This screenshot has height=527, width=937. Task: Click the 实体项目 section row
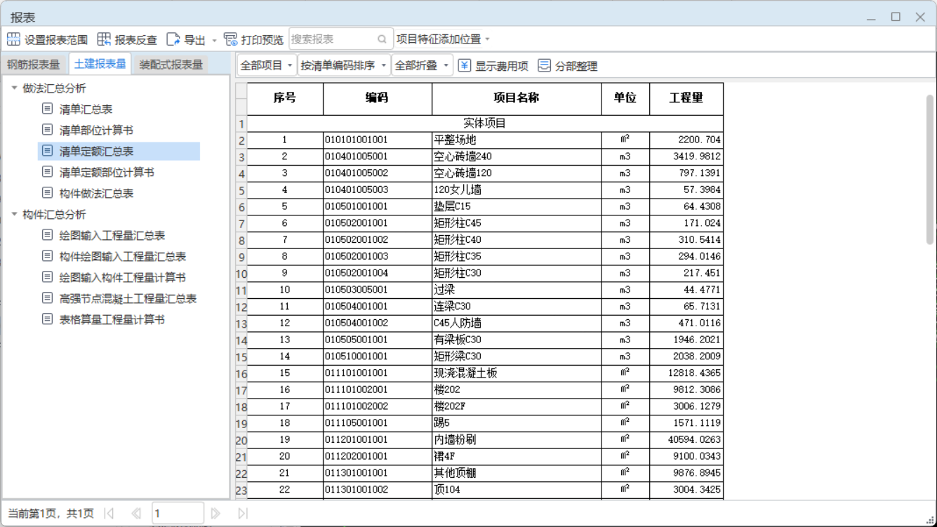click(485, 124)
